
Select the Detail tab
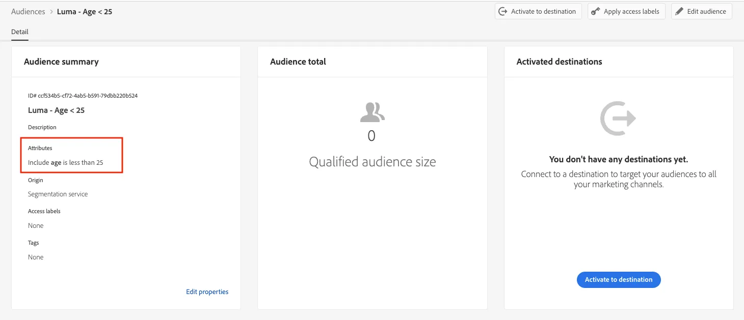pyautogui.click(x=20, y=32)
